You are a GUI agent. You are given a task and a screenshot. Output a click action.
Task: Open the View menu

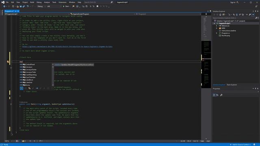coord(18,2)
